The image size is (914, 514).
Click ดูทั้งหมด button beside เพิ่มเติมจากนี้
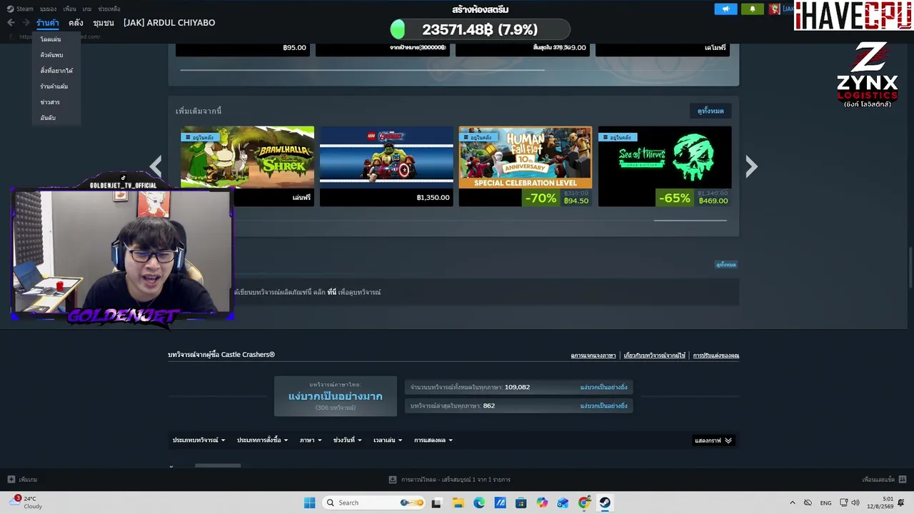coord(710,111)
